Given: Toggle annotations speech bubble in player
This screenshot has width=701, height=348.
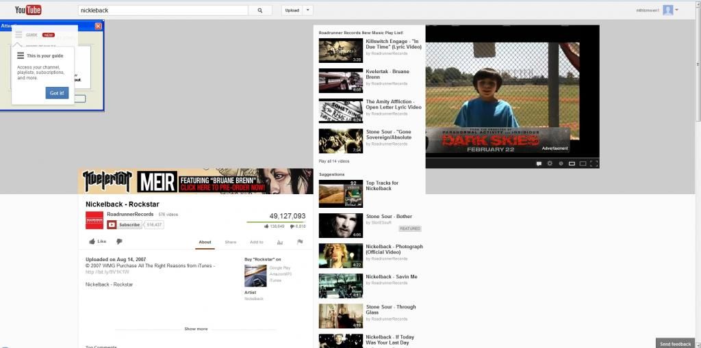Looking at the screenshot, I should click(539, 164).
